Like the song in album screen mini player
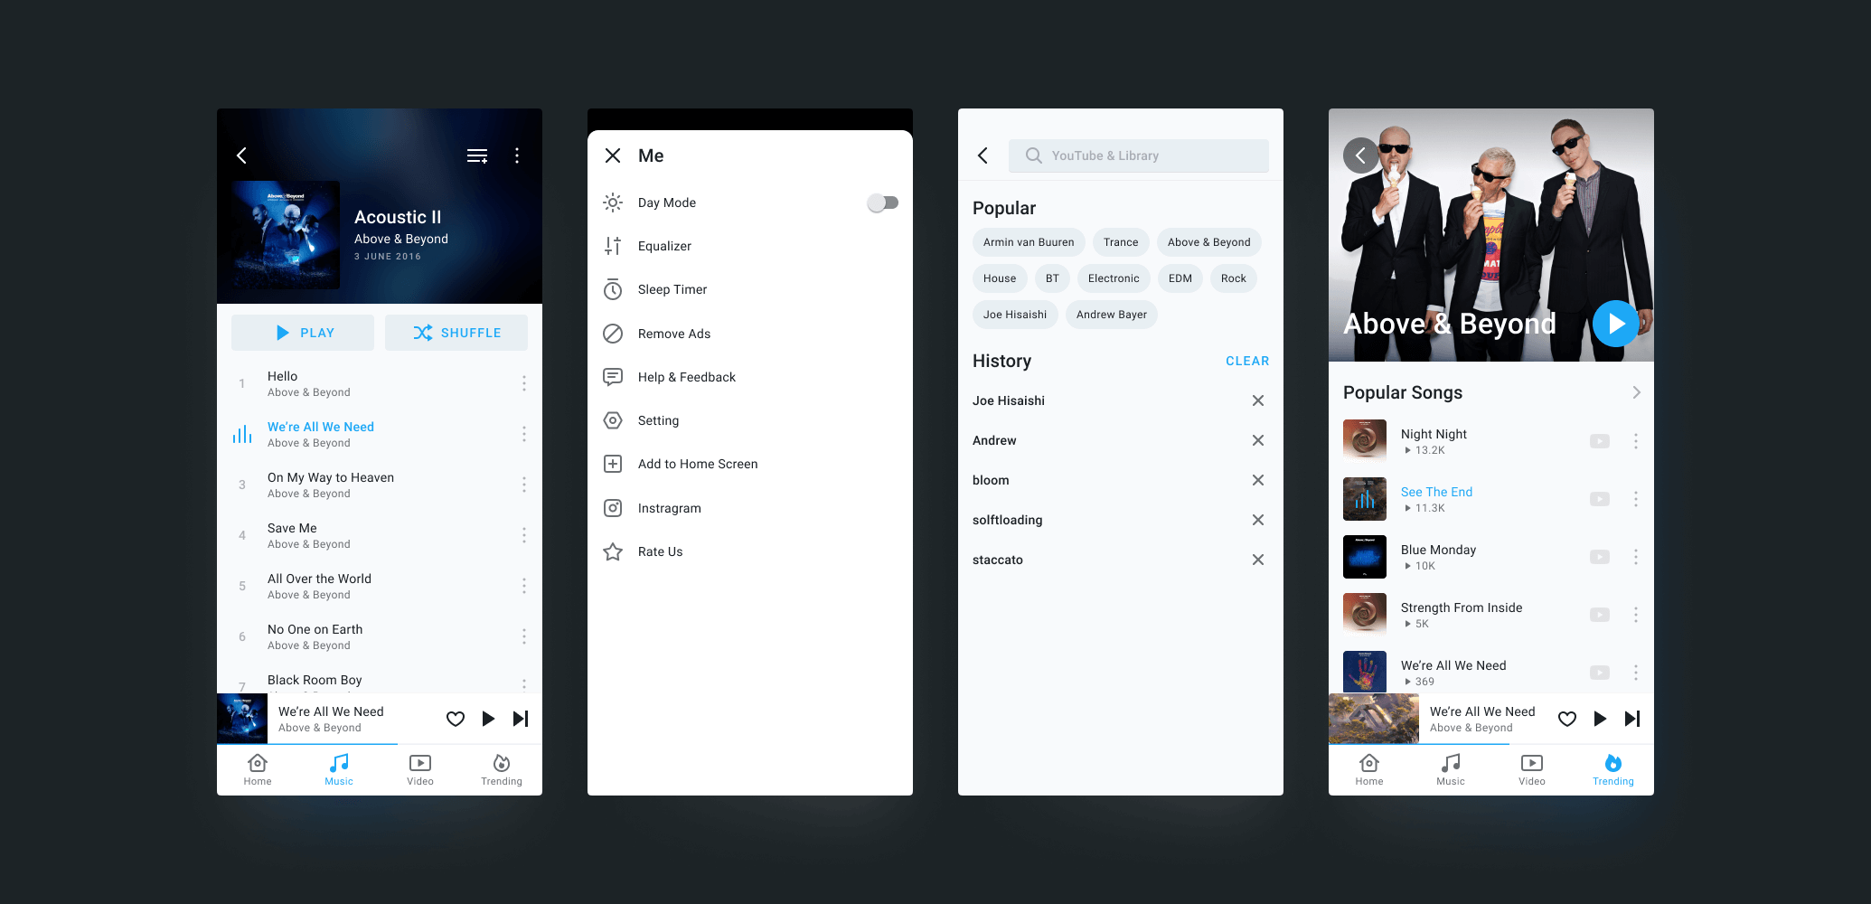The height and width of the screenshot is (904, 1871). tap(456, 719)
